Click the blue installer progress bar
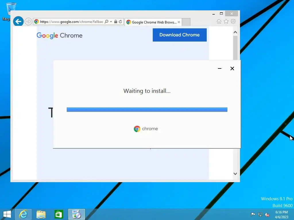Viewport: 294px width, 220px height. click(147, 110)
